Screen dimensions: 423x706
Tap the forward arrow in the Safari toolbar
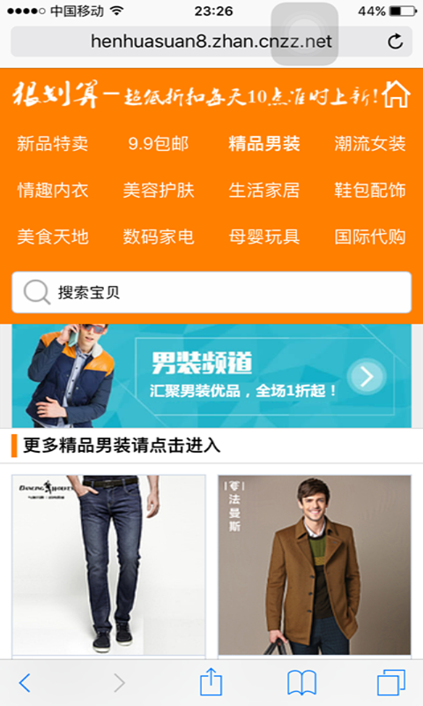[x=119, y=683]
